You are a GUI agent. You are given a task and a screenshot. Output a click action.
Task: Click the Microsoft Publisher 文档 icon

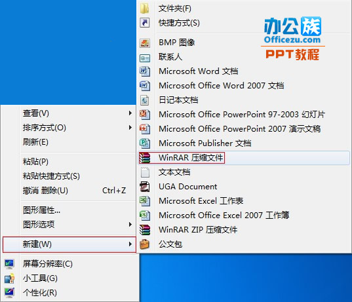pos(145,143)
